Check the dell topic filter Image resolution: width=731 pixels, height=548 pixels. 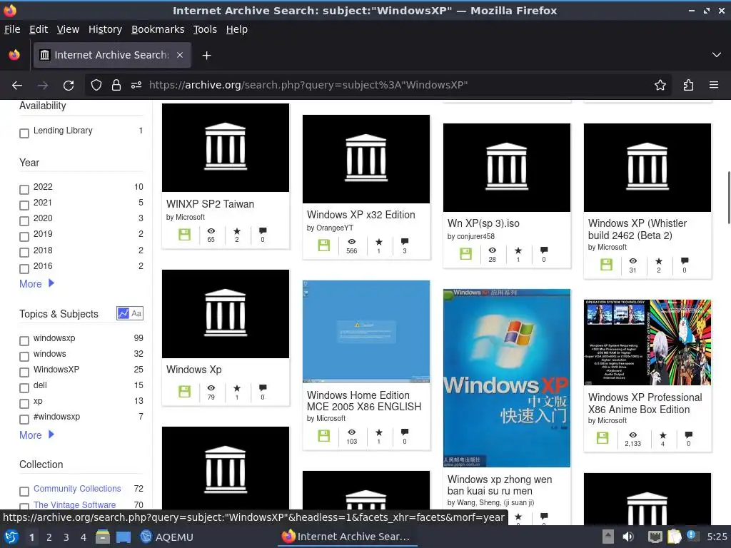24,388
